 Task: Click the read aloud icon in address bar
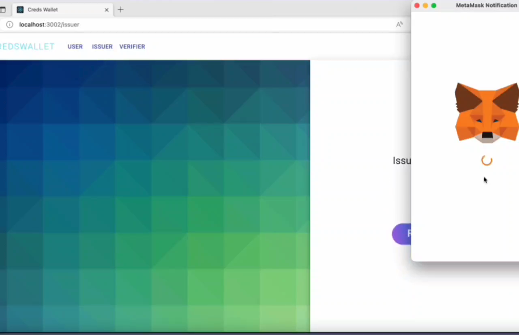coord(399,24)
